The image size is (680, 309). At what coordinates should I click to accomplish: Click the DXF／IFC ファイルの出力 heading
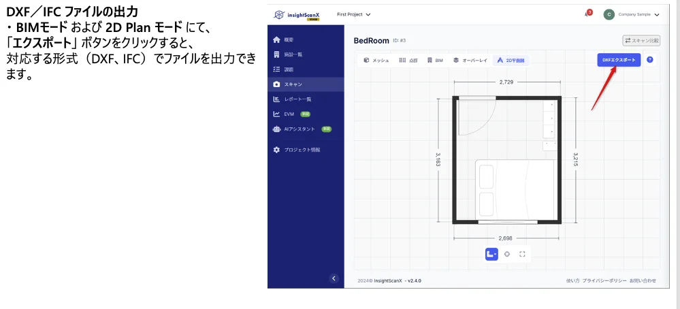(x=72, y=12)
